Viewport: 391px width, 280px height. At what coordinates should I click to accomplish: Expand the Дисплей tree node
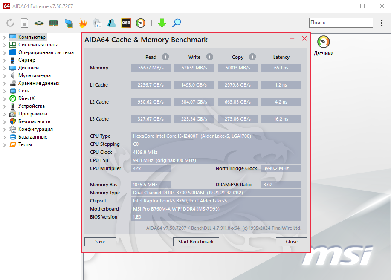[x=5, y=68]
